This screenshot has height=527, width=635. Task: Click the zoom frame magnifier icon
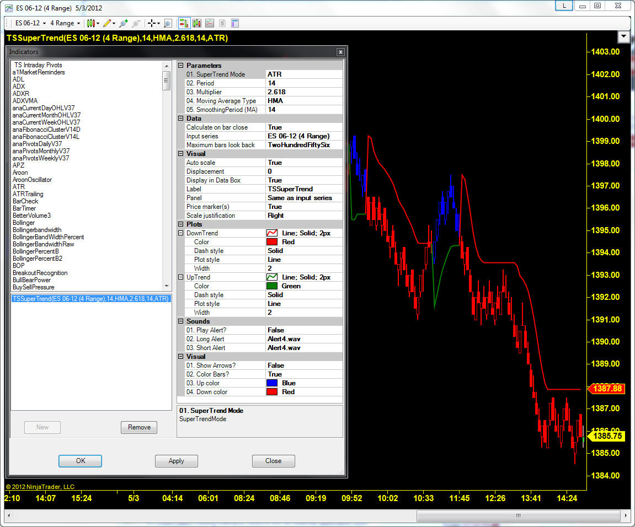point(168,23)
